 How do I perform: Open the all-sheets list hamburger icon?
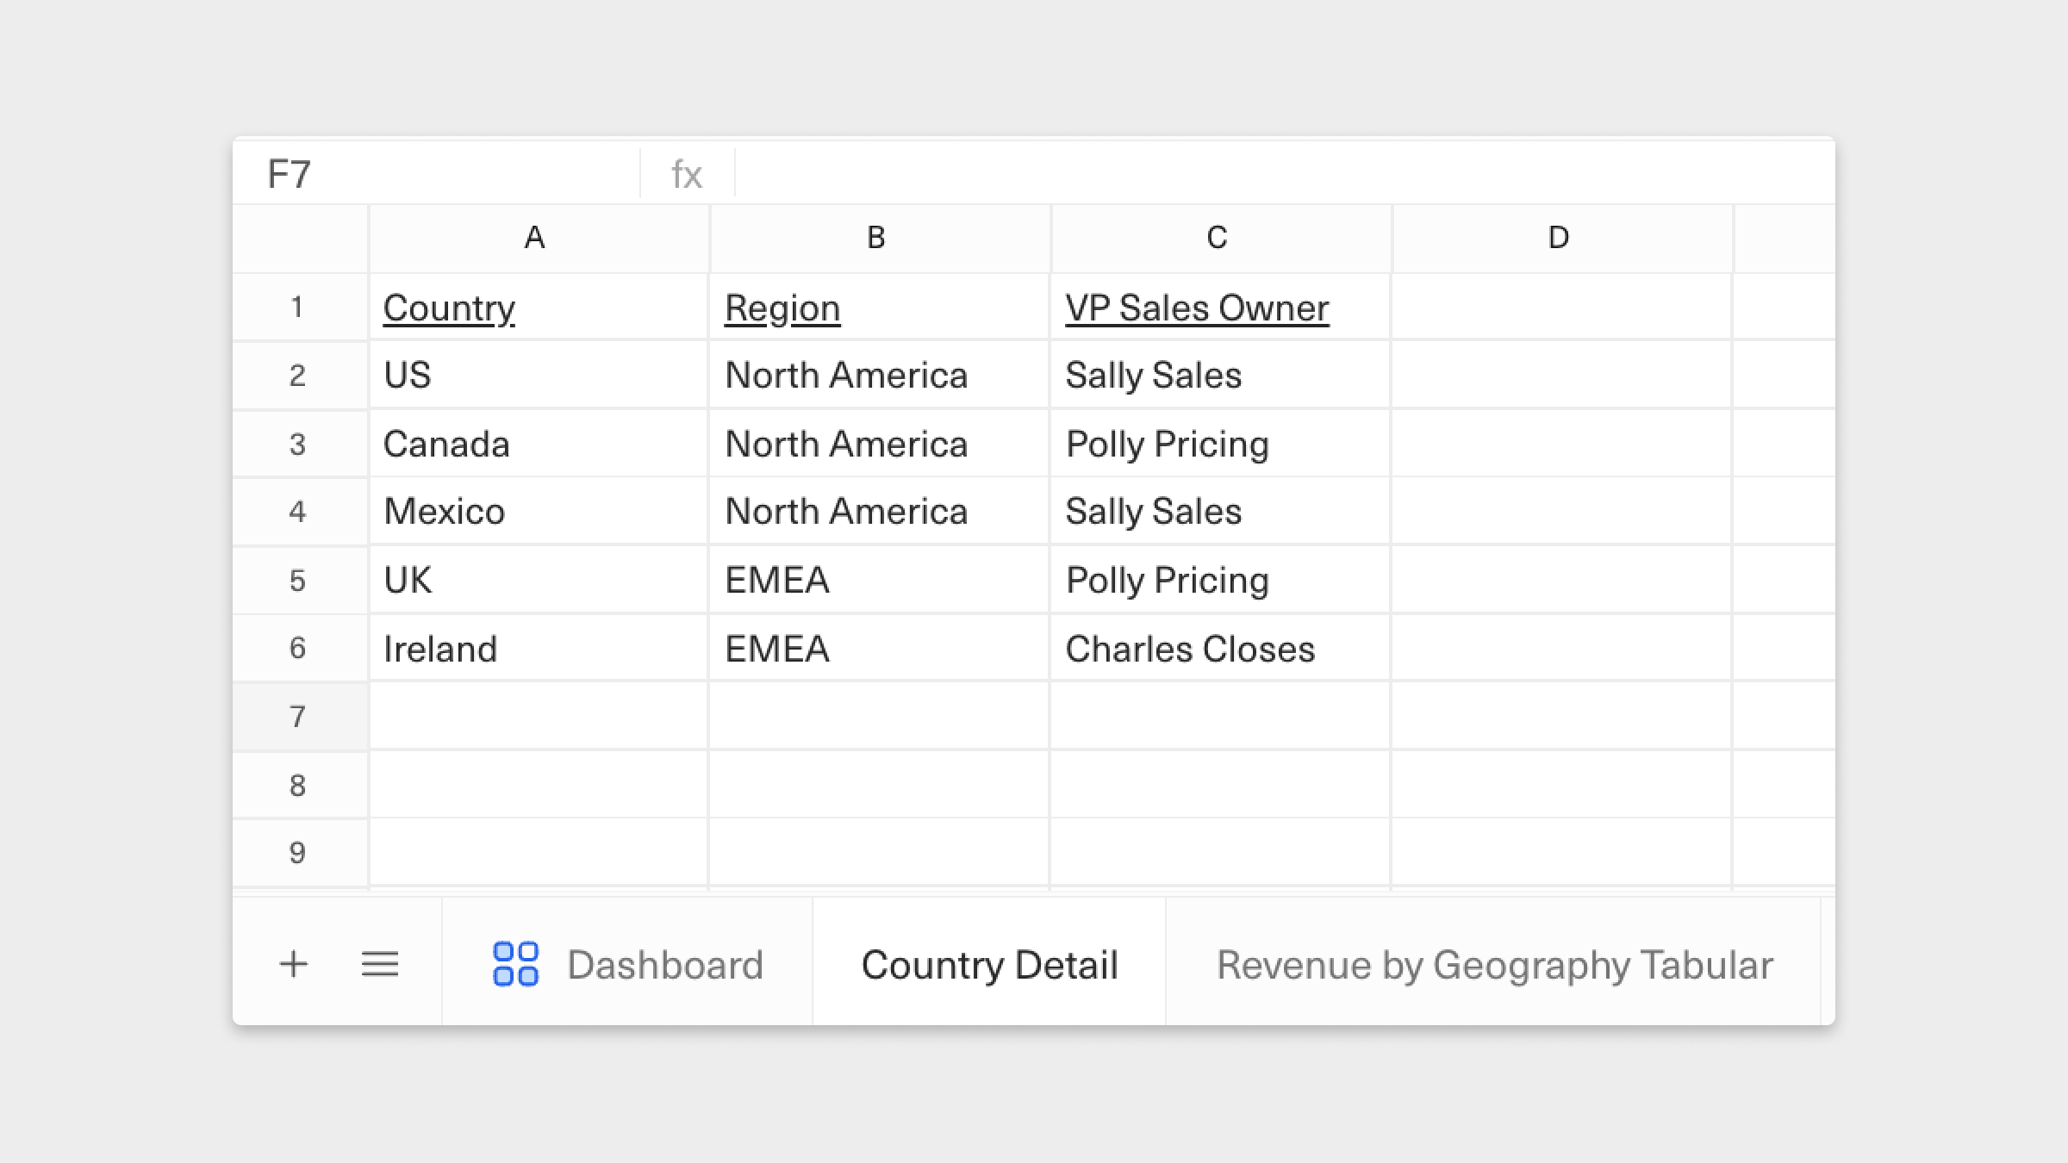pos(379,964)
